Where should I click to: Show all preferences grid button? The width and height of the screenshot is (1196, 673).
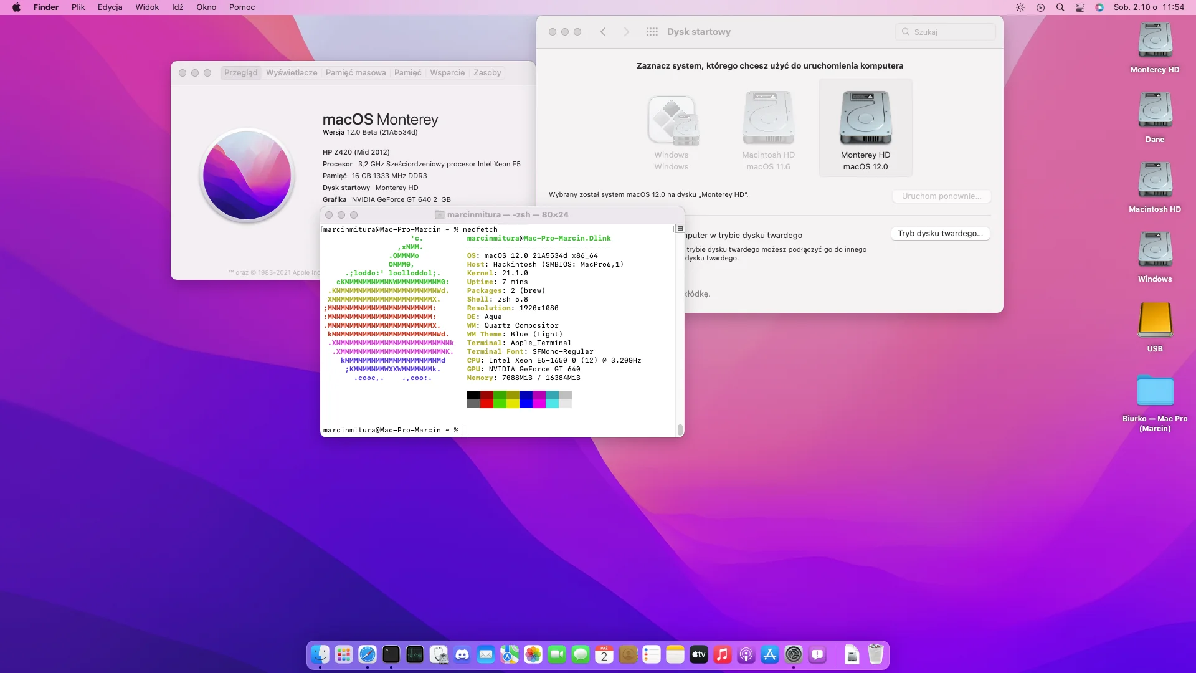[x=652, y=32]
